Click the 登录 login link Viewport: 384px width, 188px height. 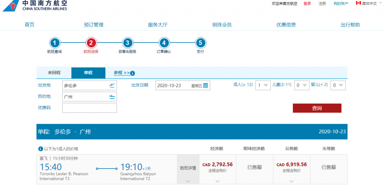pyautogui.click(x=307, y=3)
